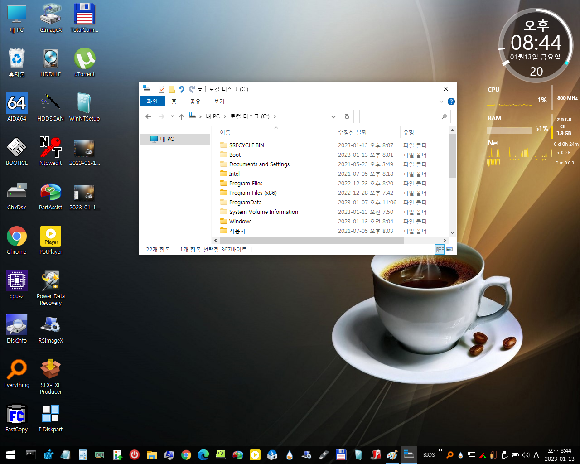The height and width of the screenshot is (464, 580).
Task: Click the horizontal scrollbar right arrow
Action: [x=445, y=241]
